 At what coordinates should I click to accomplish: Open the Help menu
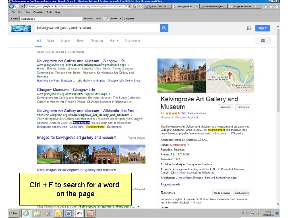coord(58,12)
